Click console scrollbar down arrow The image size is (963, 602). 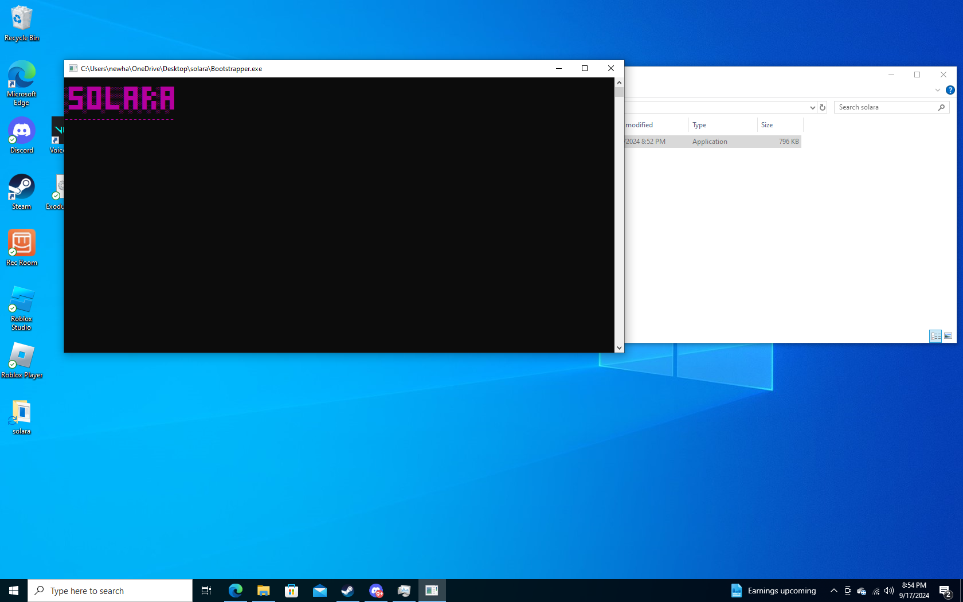pyautogui.click(x=619, y=348)
